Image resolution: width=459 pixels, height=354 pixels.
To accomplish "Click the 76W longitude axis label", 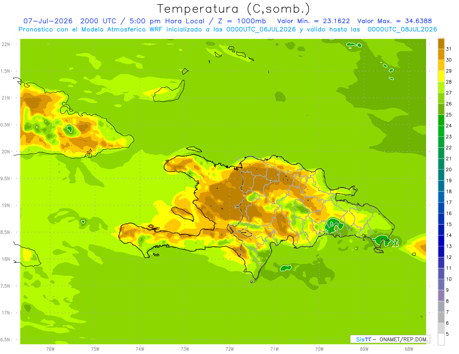I will point(50,349).
